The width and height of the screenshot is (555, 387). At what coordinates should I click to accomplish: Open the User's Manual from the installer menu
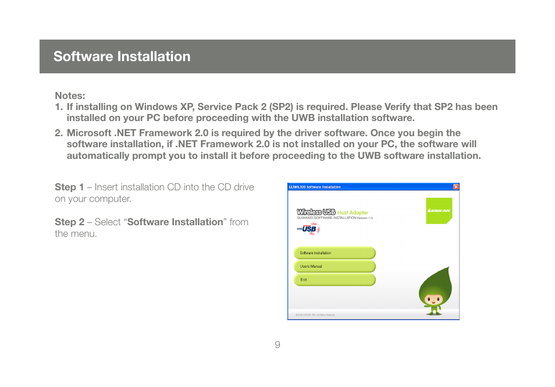click(335, 267)
